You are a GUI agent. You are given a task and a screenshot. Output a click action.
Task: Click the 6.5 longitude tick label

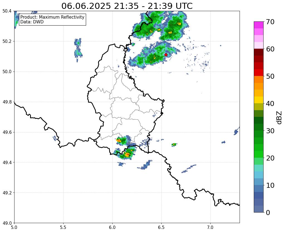pos(161,227)
